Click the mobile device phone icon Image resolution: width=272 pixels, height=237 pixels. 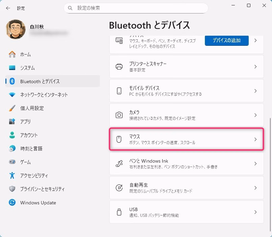tap(119, 91)
